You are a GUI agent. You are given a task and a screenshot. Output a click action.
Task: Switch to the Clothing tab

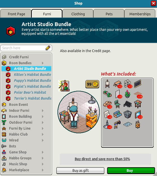click(78, 14)
